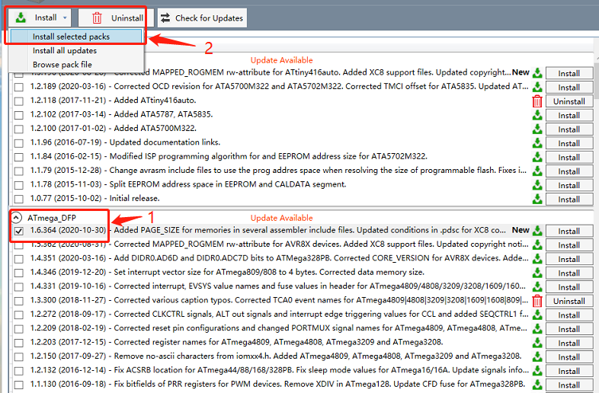Click green download icon for version 1.4.351
Screen dimensions: 599x393
tap(537, 258)
